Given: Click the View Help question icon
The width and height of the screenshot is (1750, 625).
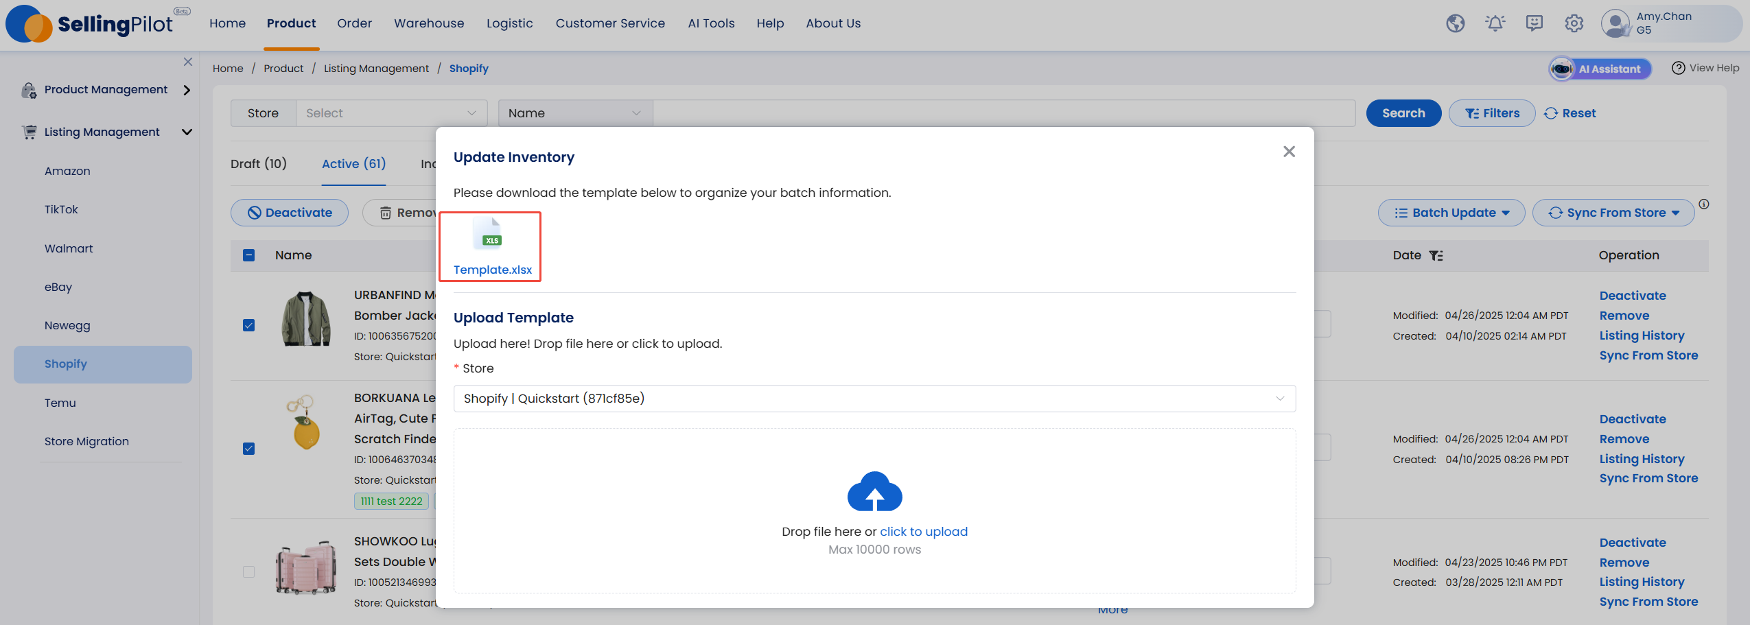Looking at the screenshot, I should [x=1678, y=68].
